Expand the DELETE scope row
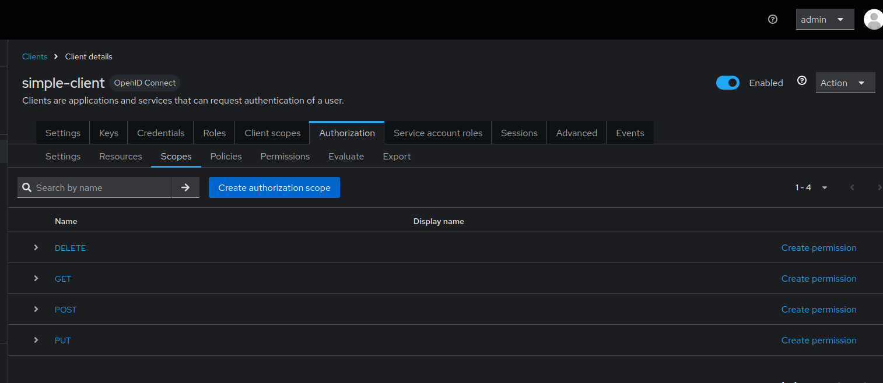Image resolution: width=883 pixels, height=383 pixels. (36, 247)
